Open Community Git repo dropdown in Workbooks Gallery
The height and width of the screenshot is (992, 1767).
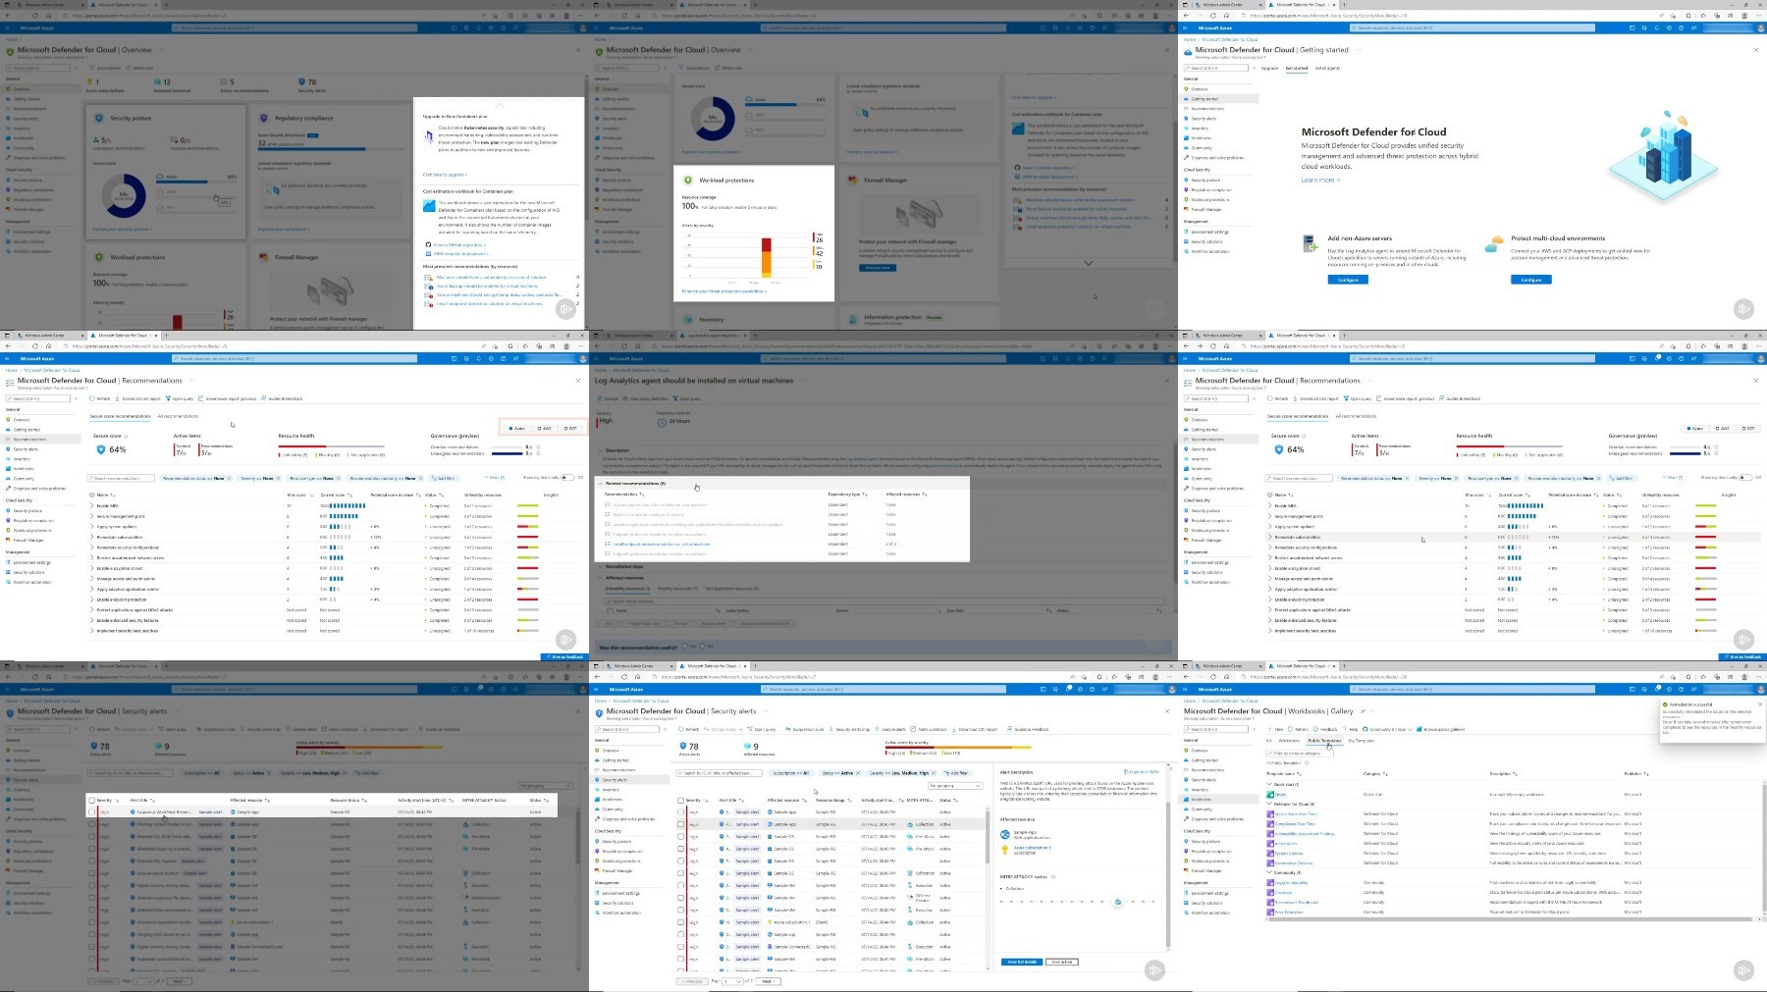click(1387, 729)
